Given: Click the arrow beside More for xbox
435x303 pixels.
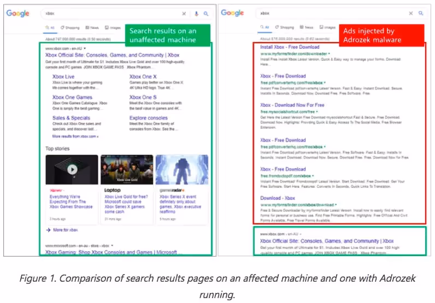Looking at the screenshot, I should (x=48, y=230).
